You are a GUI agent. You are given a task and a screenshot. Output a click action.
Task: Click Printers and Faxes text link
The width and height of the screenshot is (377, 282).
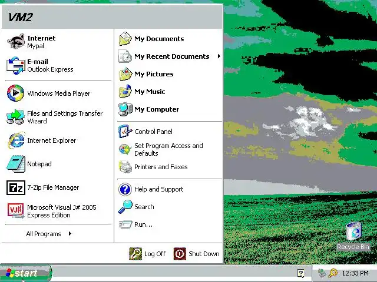tap(161, 167)
